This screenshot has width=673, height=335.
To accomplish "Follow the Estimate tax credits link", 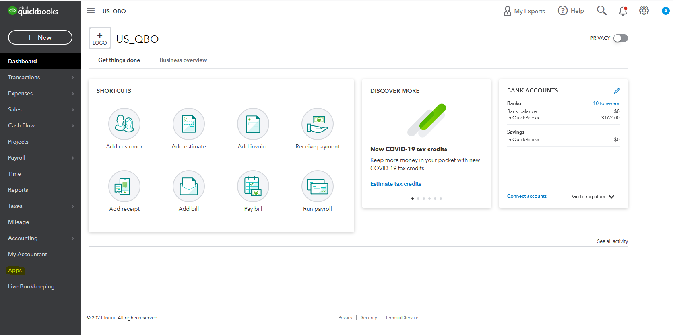I will (x=396, y=184).
